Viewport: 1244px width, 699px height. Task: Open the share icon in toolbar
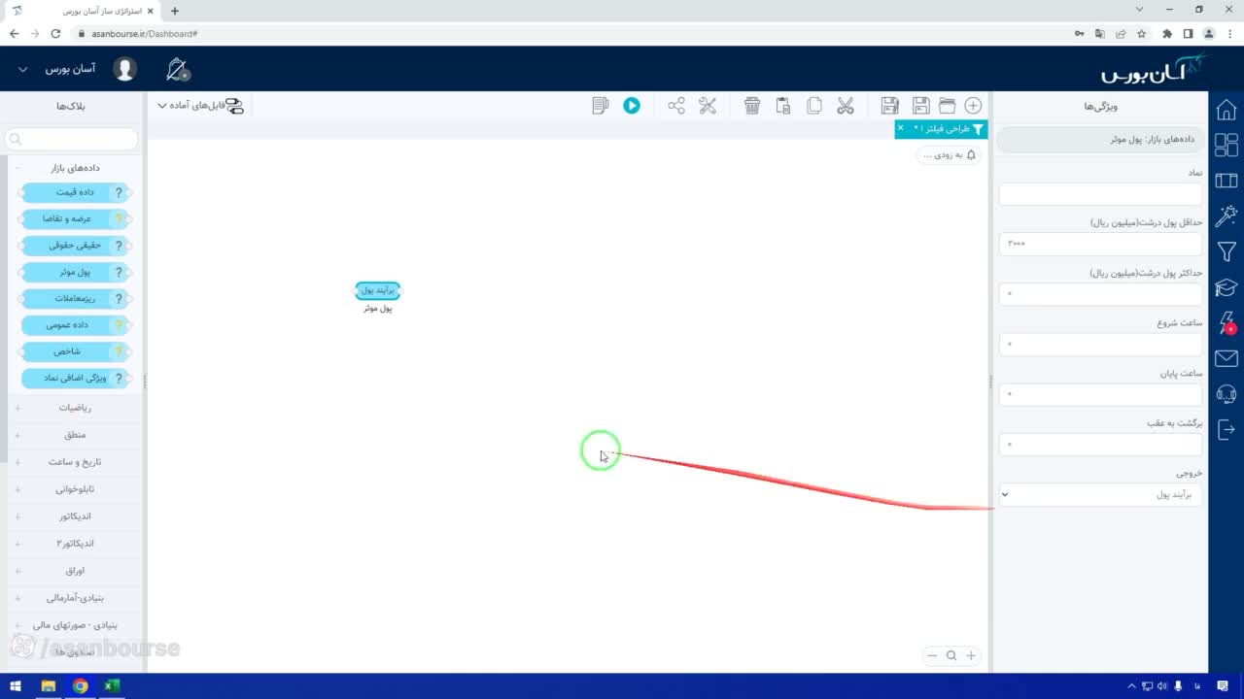676,105
